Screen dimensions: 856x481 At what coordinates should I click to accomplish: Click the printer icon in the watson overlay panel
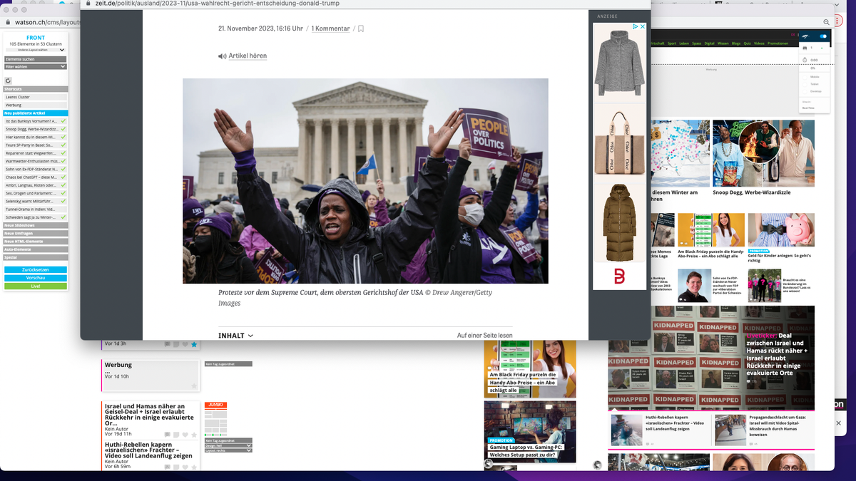point(805,48)
